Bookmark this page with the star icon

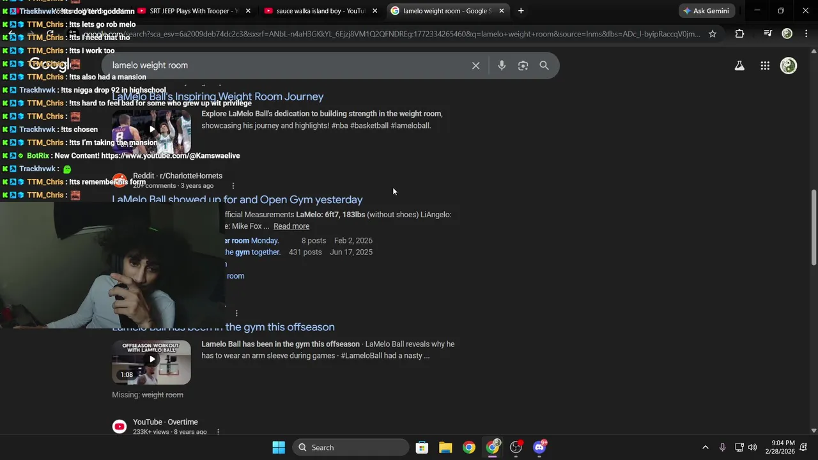pyautogui.click(x=713, y=34)
